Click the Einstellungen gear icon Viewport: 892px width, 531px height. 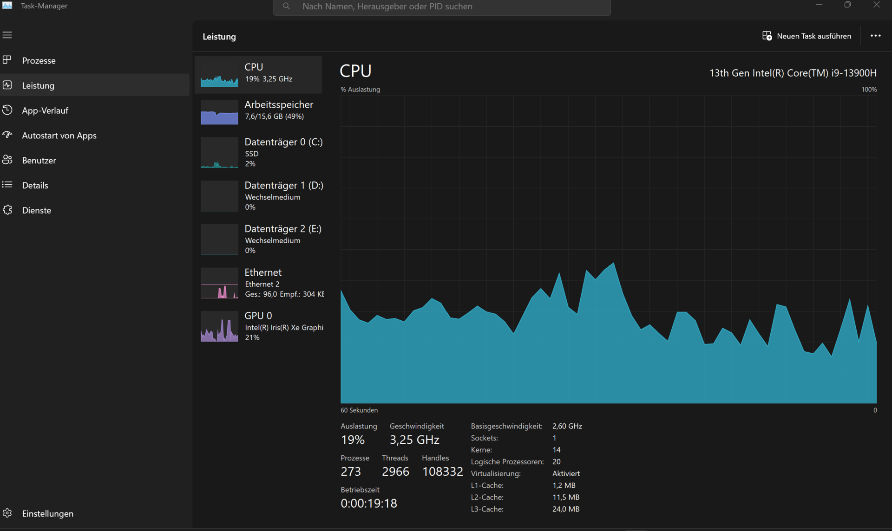[x=7, y=513]
